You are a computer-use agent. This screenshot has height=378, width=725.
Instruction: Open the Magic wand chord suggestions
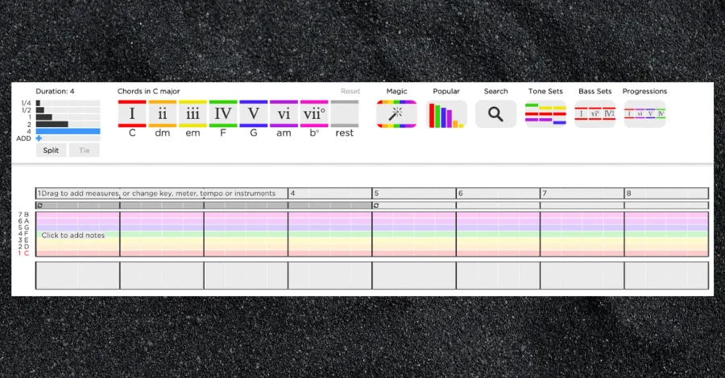tap(396, 114)
